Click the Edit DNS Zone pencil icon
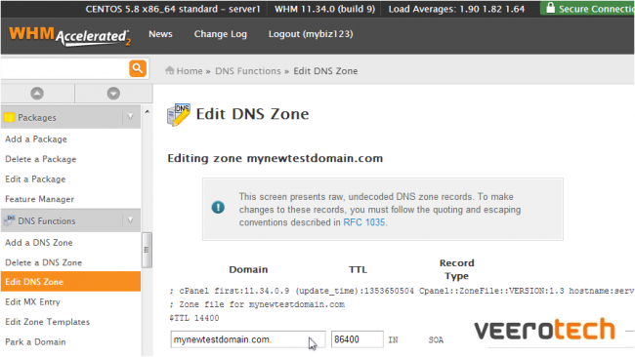Image resolution: width=635 pixels, height=357 pixels. pyautogui.click(x=178, y=115)
